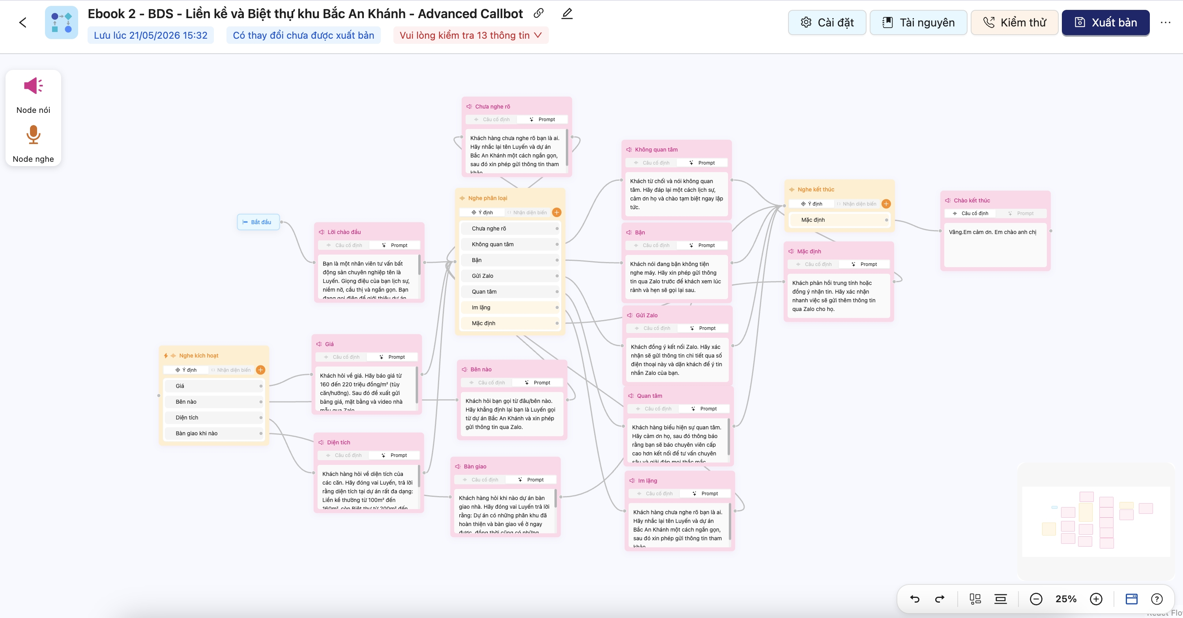The image size is (1183, 618).
Task: Switch Lời chào đầu to Câu cố định
Action: pyautogui.click(x=344, y=245)
